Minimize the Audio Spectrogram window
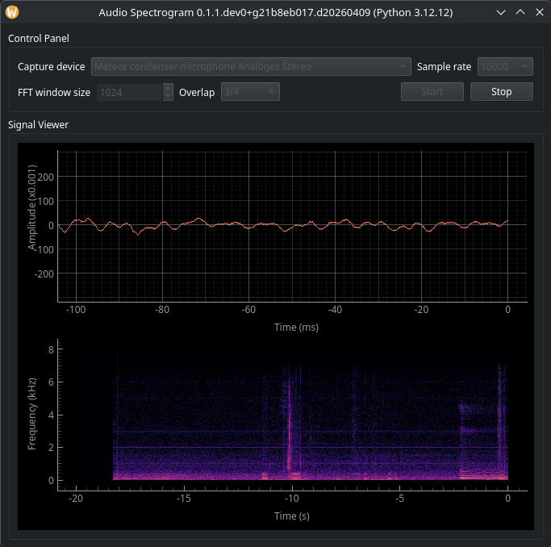Image resolution: width=551 pixels, height=547 pixels. pos(501,12)
